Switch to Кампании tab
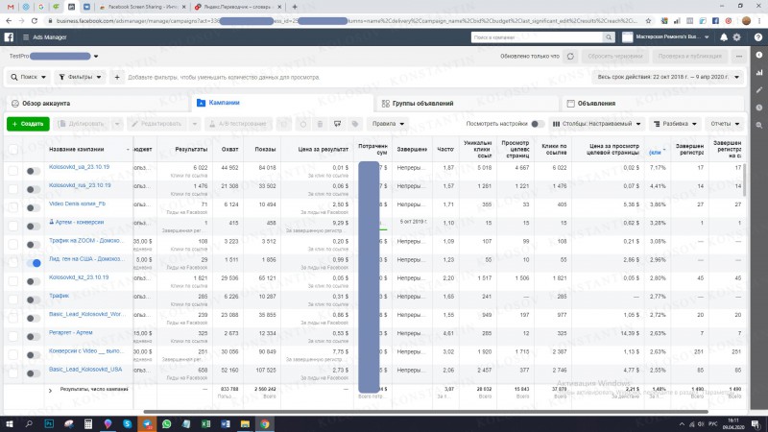Screen dimensions: 768x432 click(x=281, y=103)
